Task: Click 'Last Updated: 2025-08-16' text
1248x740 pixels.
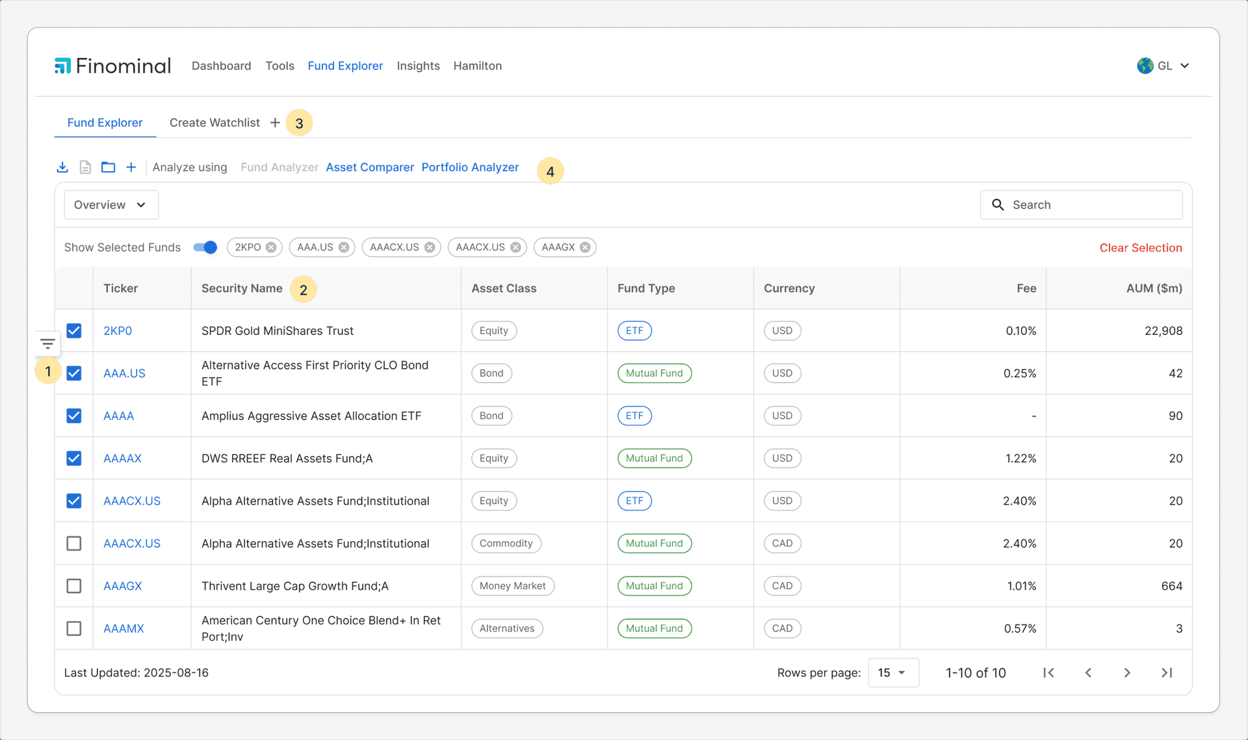Action: point(136,672)
